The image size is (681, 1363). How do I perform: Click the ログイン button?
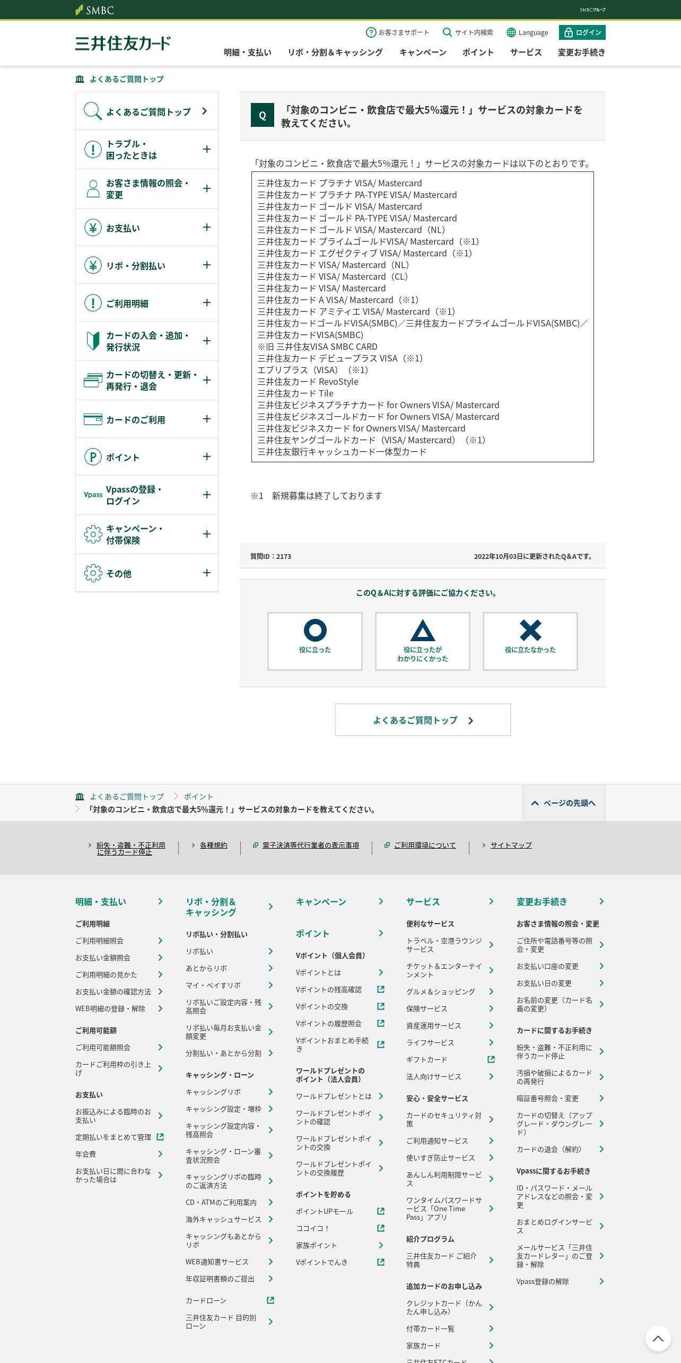tap(582, 32)
